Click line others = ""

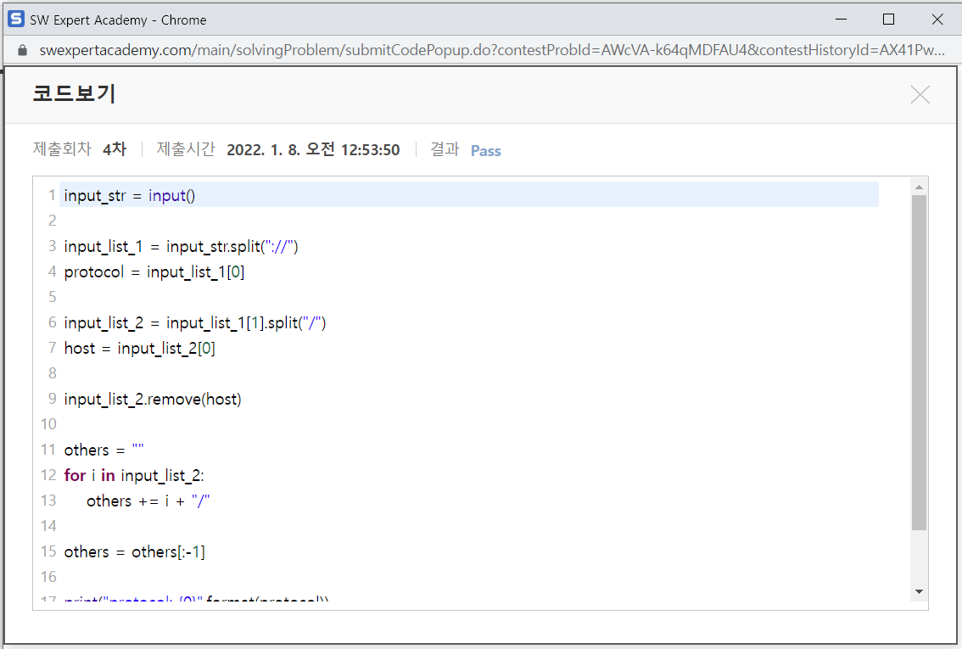click(103, 450)
